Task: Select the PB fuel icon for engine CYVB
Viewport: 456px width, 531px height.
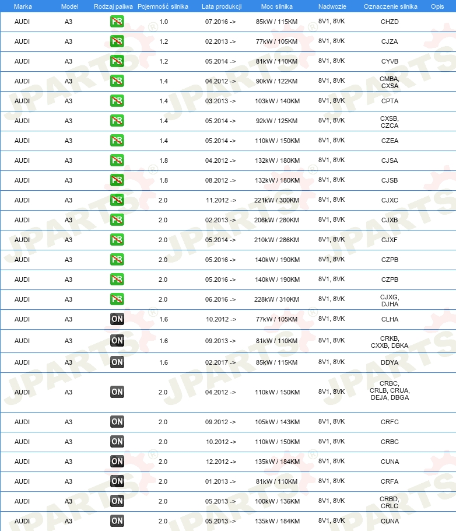Action: 117,61
